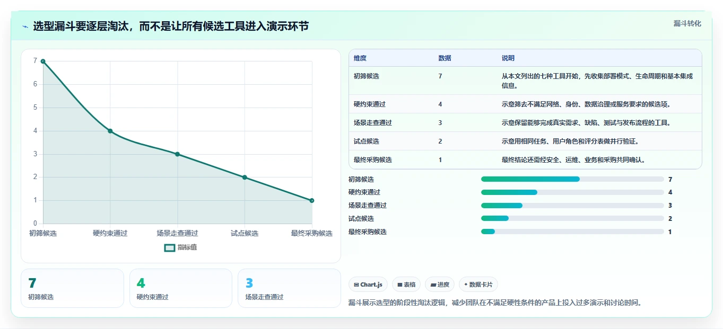Open the stat card showing 3 场景走查通过
Image resolution: width=723 pixels, height=329 pixels.
coord(289,288)
